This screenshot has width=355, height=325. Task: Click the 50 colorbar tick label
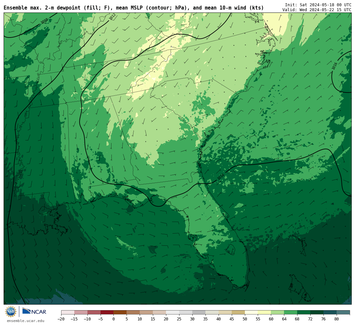pos(245,319)
